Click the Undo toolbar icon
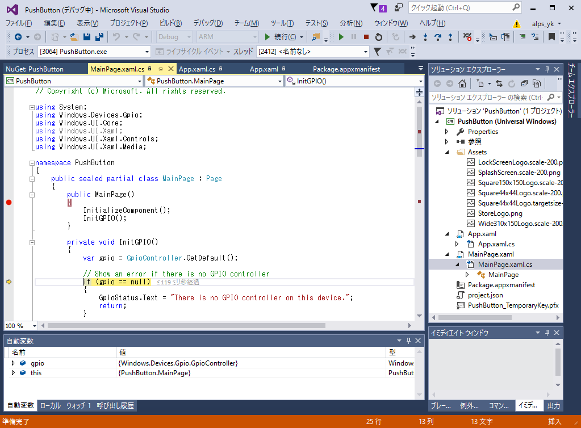The image size is (581, 428). [117, 37]
